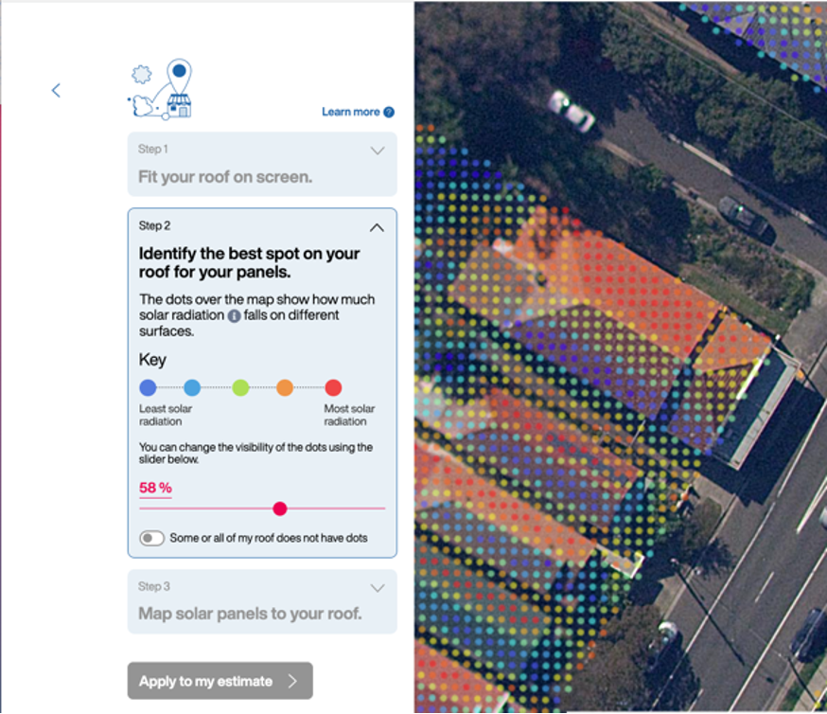Click the map pin and house illustration

point(160,89)
